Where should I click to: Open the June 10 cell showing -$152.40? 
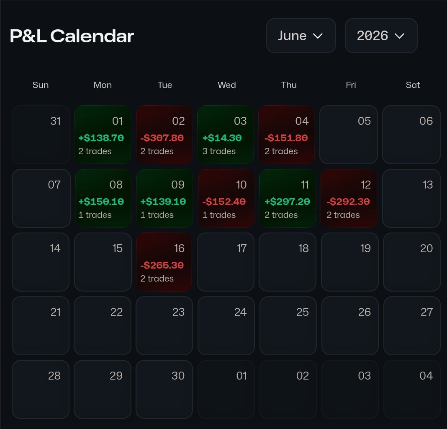coord(226,199)
